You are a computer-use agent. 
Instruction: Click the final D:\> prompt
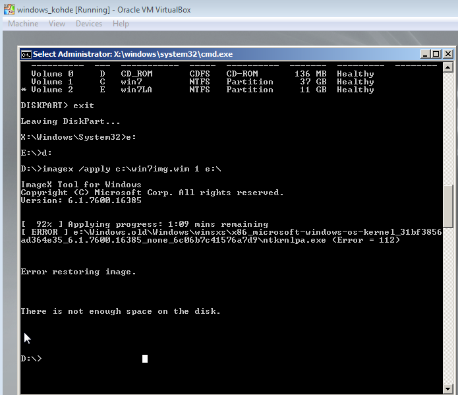click(x=31, y=359)
